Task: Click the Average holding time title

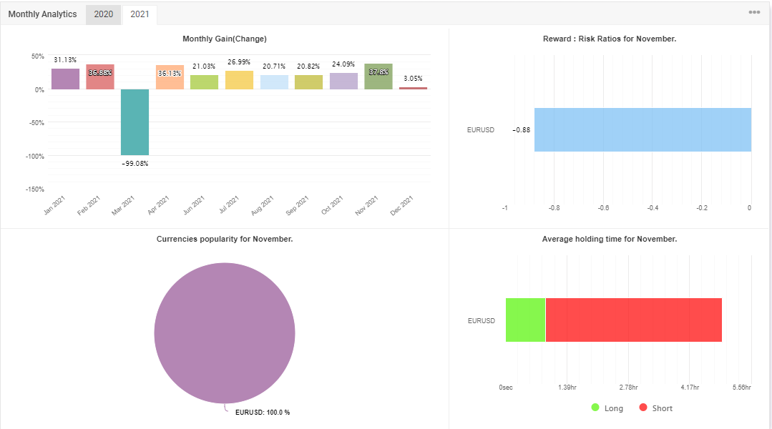Action: pos(610,239)
